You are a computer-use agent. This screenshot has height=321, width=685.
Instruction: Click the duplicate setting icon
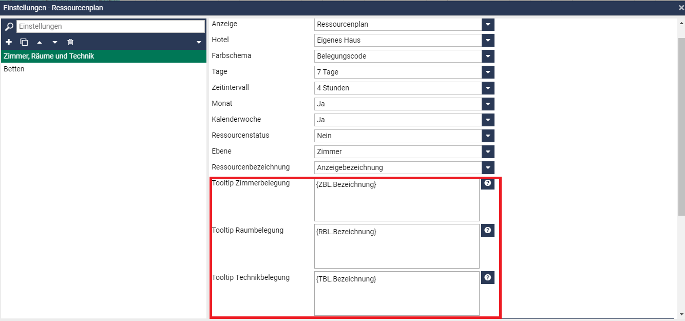pyautogui.click(x=24, y=42)
